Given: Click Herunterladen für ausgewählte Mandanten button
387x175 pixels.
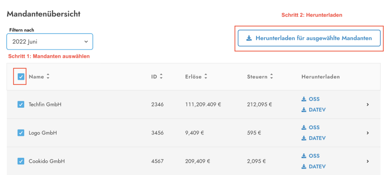Looking at the screenshot, I should (x=309, y=38).
